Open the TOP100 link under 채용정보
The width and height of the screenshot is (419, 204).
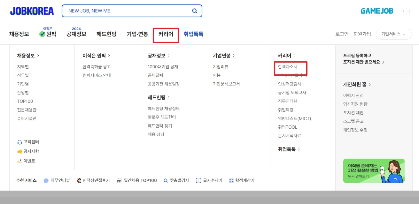pos(25,101)
